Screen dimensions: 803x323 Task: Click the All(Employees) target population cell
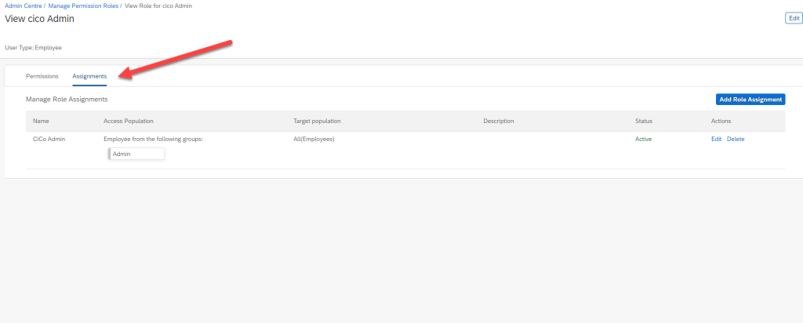tap(314, 140)
